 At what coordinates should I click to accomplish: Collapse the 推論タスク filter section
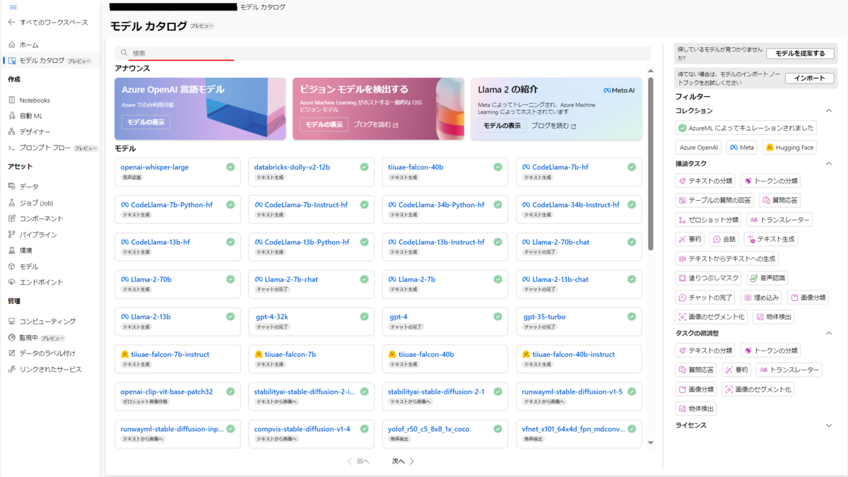[829, 164]
